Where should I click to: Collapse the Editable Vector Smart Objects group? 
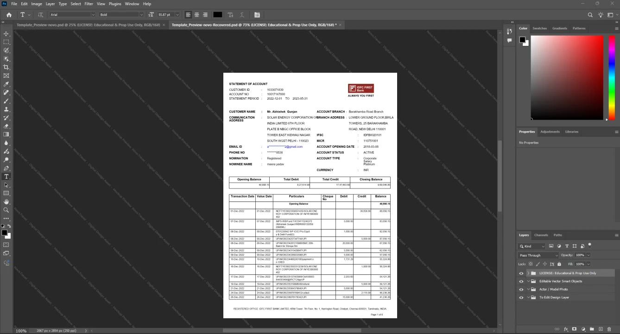[x=528, y=281]
